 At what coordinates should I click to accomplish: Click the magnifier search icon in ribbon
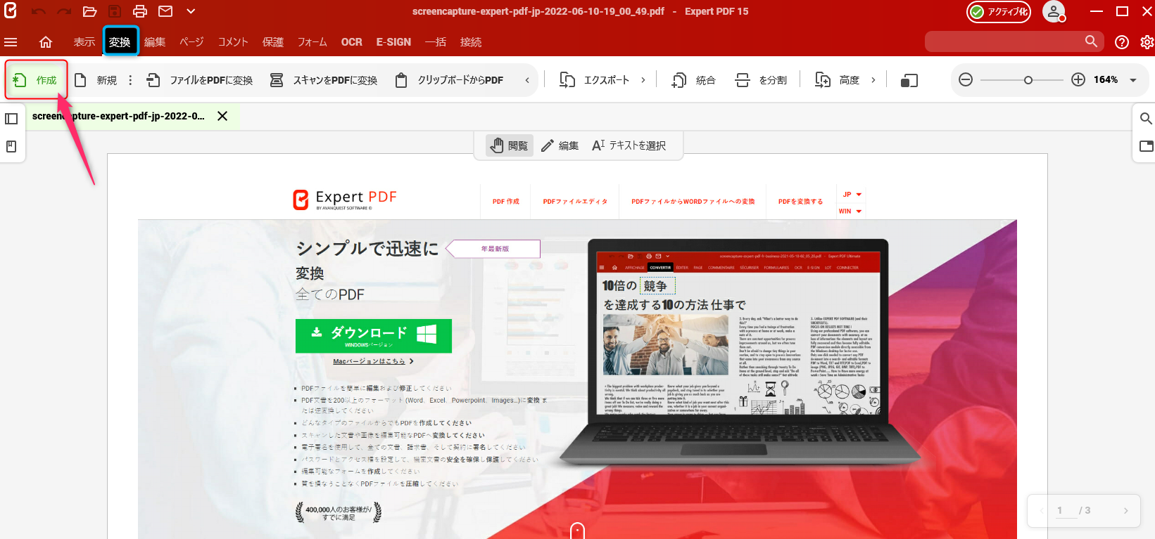click(x=1091, y=41)
